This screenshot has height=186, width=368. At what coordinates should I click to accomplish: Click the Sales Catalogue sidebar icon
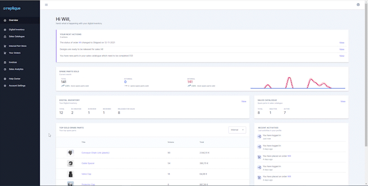5,37
